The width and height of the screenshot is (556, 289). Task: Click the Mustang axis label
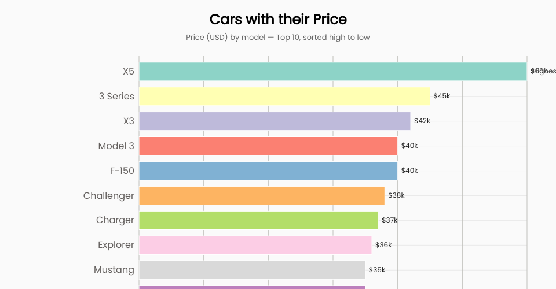point(114,270)
